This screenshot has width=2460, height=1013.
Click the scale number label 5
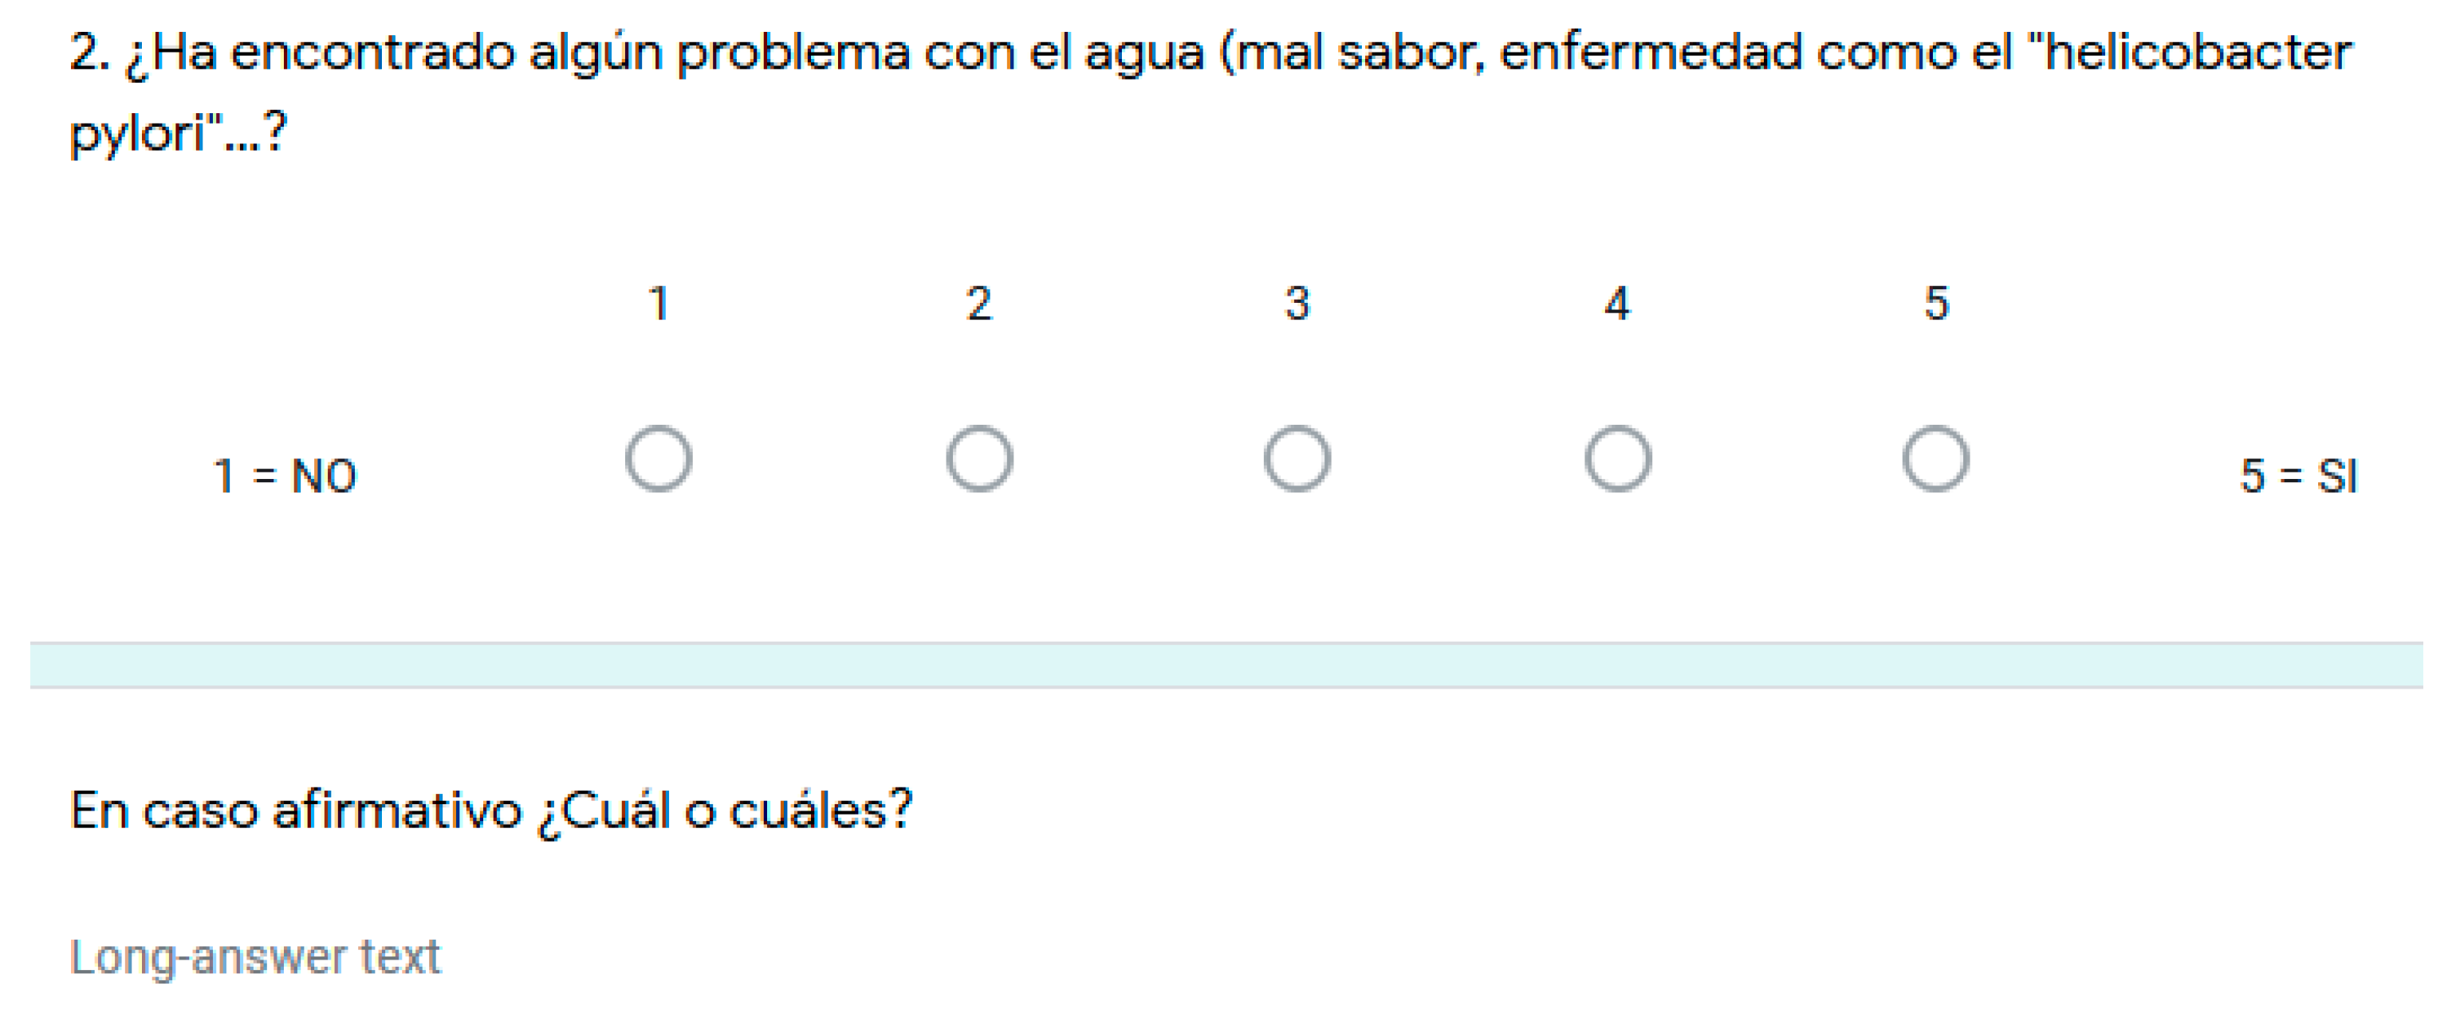point(1936,304)
